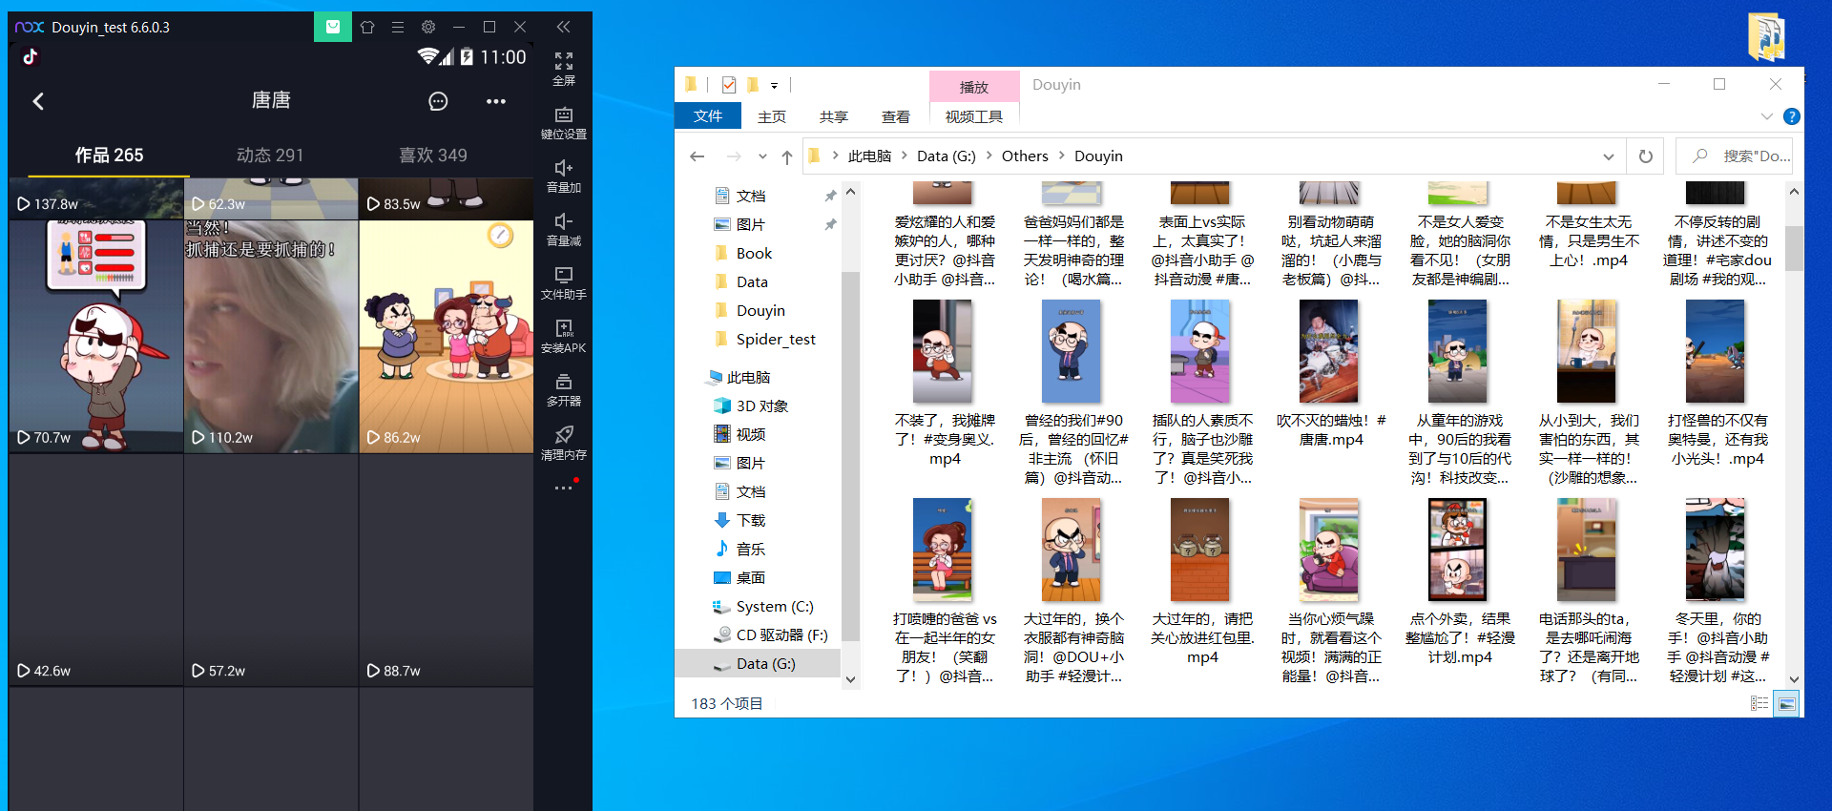This screenshot has width=1832, height=811.
Task: Click the Nox skin (shirt) icon
Action: pos(367,27)
